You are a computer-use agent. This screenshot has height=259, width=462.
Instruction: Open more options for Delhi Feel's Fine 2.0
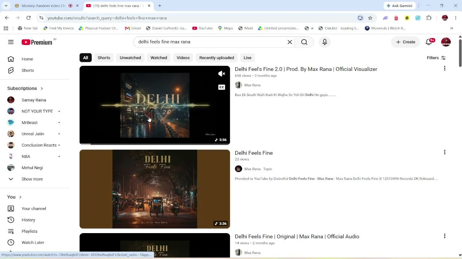pyautogui.click(x=445, y=68)
